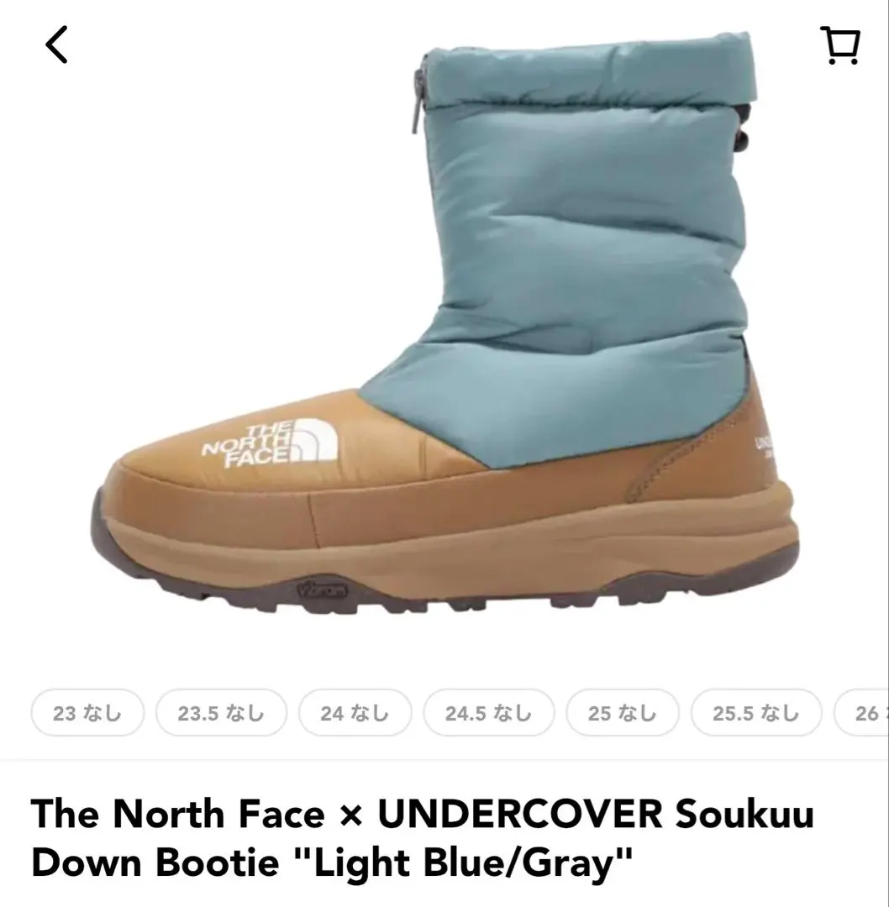
Task: Select the partially visible size 26 chip
Action: [861, 713]
